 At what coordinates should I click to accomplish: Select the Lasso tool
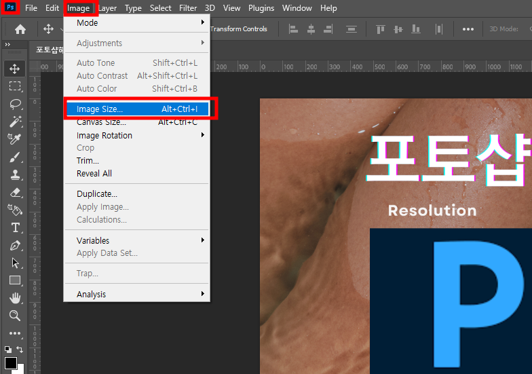[15, 104]
